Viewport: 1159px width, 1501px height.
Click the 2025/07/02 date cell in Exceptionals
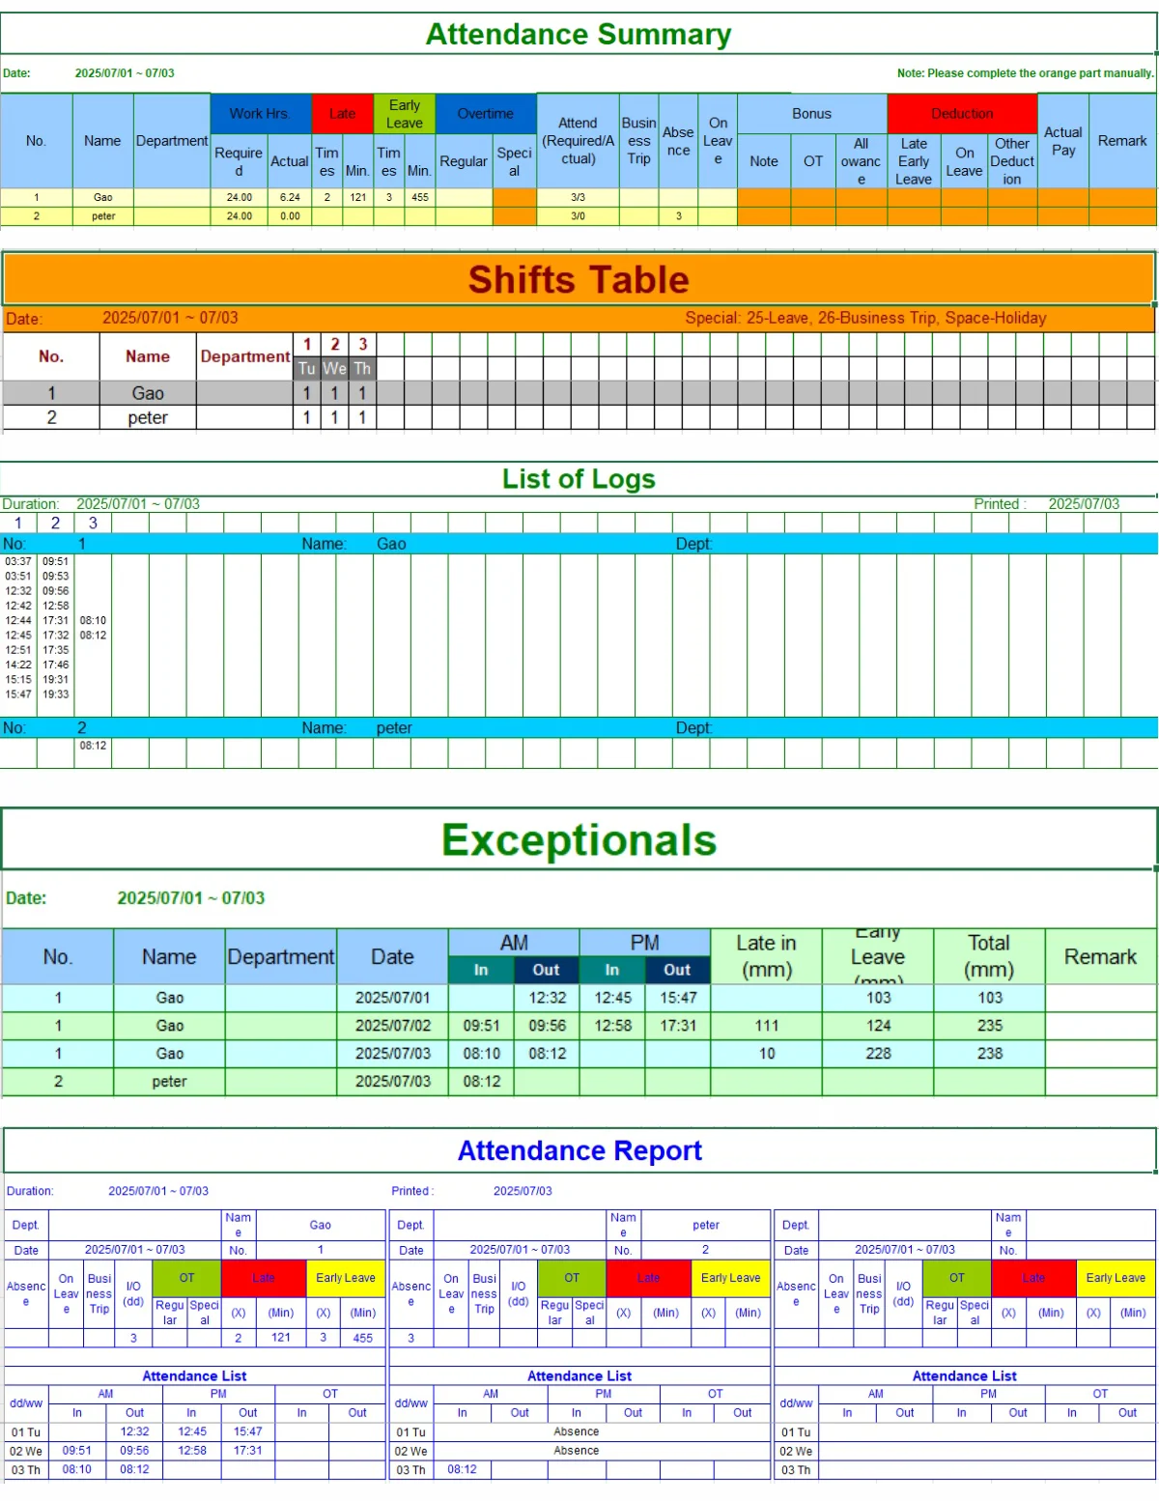392,1026
